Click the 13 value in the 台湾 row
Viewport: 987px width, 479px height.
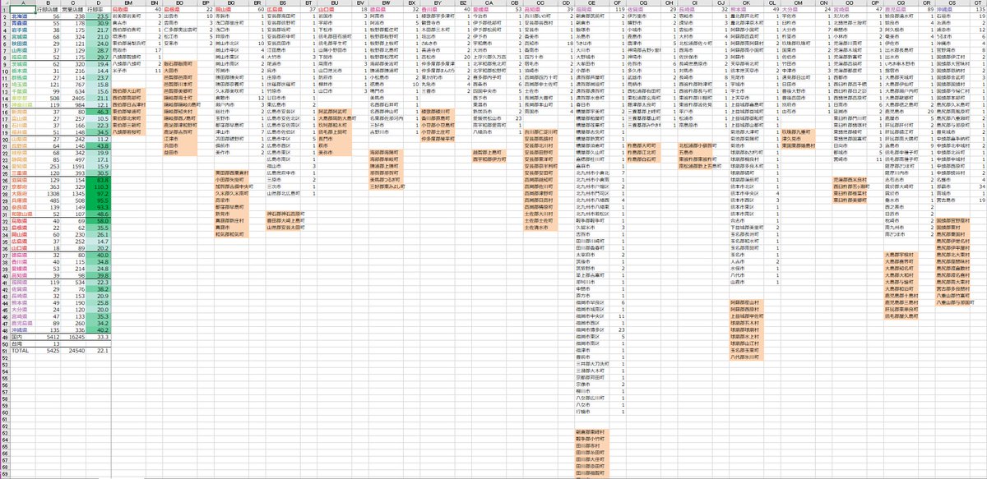[x=49, y=343]
